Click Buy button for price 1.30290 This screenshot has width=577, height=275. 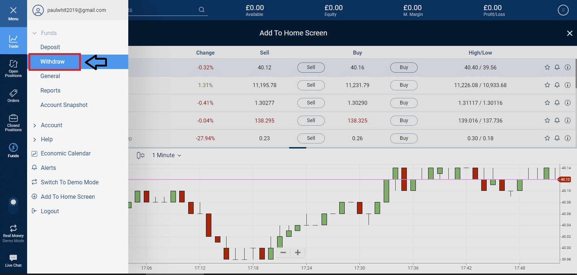[404, 103]
